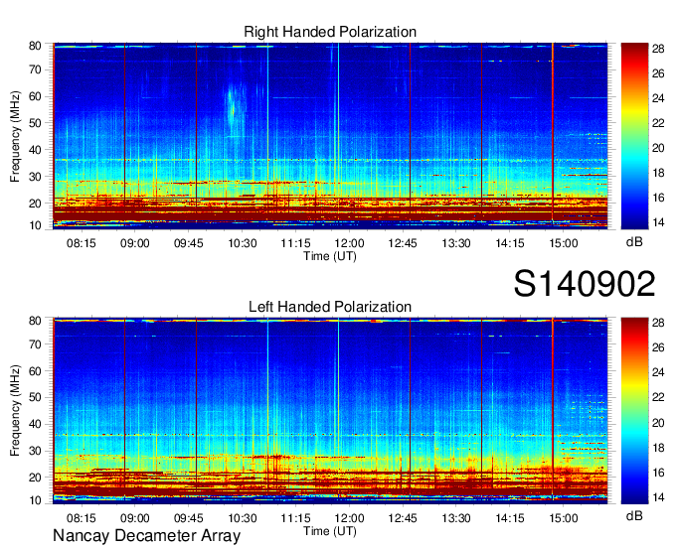This screenshot has width=676, height=548.
Task: Click the 80 MHz tick on the top plot
Action: 35,46
